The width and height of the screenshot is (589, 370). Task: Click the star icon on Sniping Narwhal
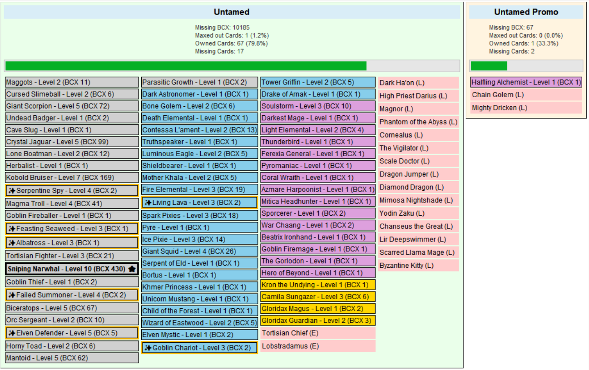pyautogui.click(x=132, y=269)
